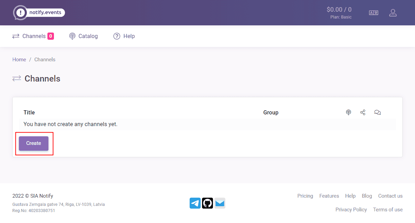415x223 pixels.
Task: Open the Help footer link
Action: (350, 196)
